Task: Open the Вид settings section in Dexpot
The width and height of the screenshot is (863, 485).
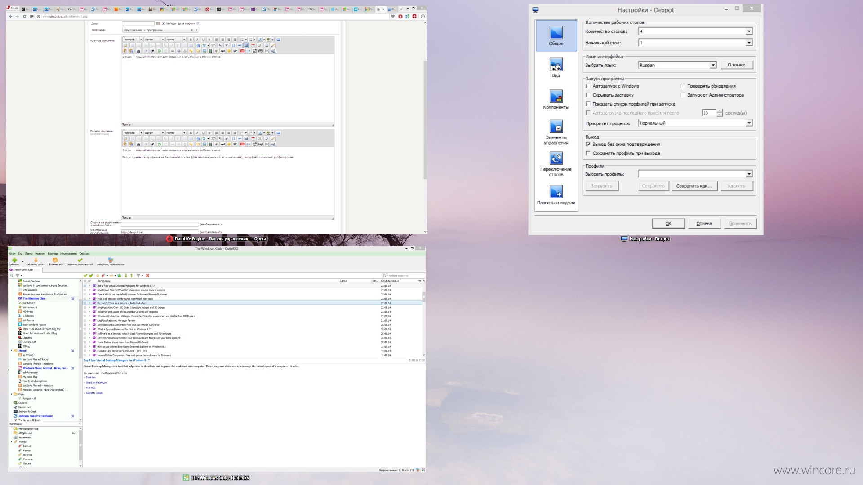Action: (x=556, y=68)
